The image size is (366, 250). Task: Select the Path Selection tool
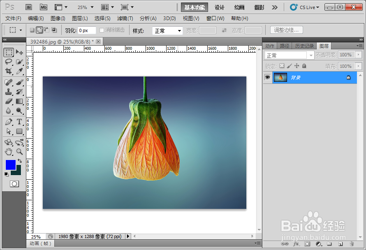click(9, 131)
